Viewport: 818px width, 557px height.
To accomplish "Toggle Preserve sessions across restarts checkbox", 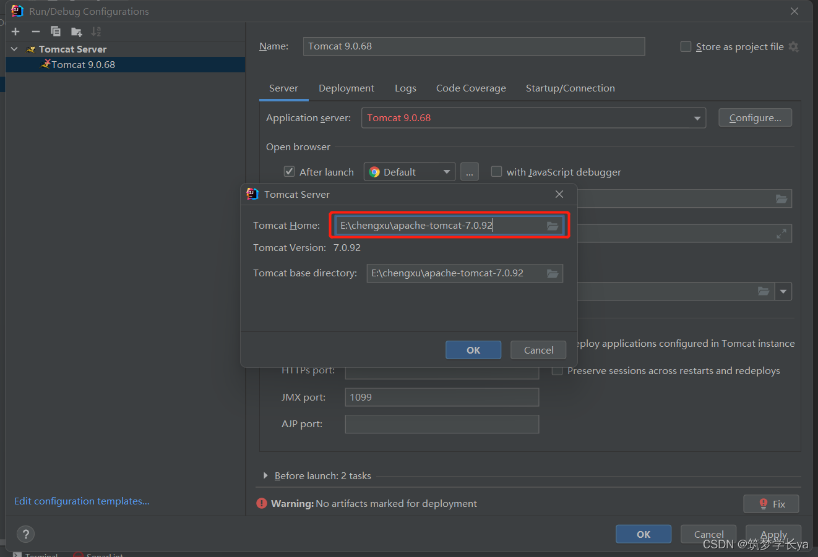I will click(x=558, y=371).
